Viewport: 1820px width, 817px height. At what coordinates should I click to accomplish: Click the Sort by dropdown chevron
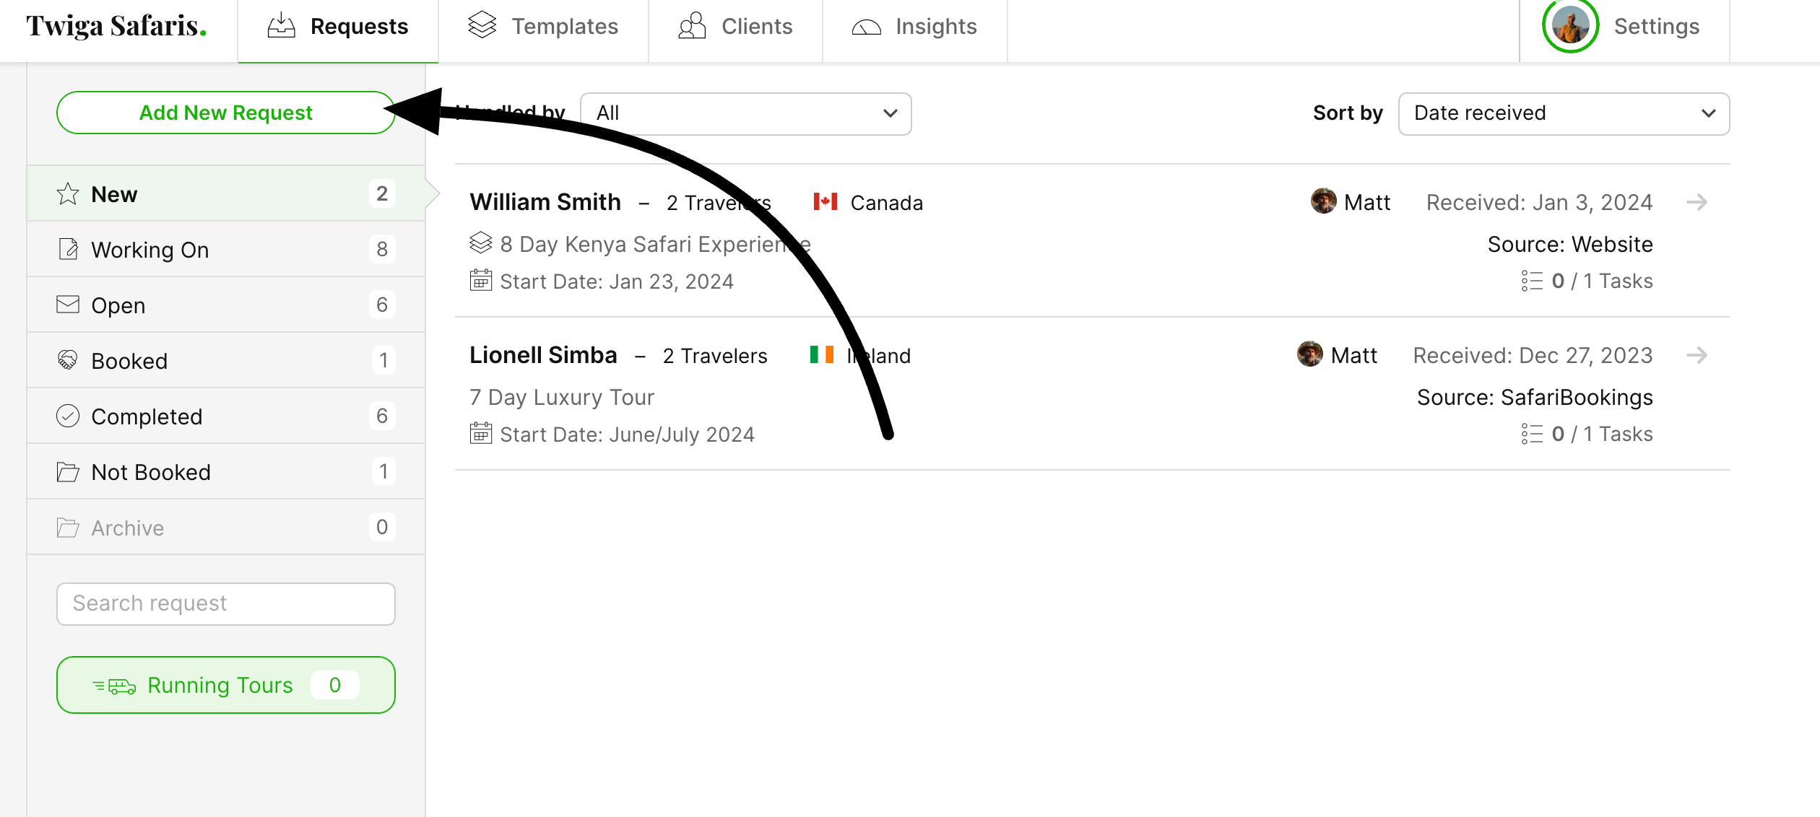click(1708, 113)
